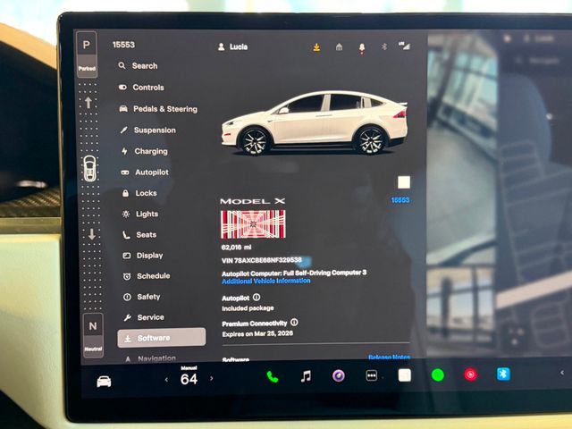Open the Locks settings
Viewport: 572px width, 429px height.
coord(139,193)
